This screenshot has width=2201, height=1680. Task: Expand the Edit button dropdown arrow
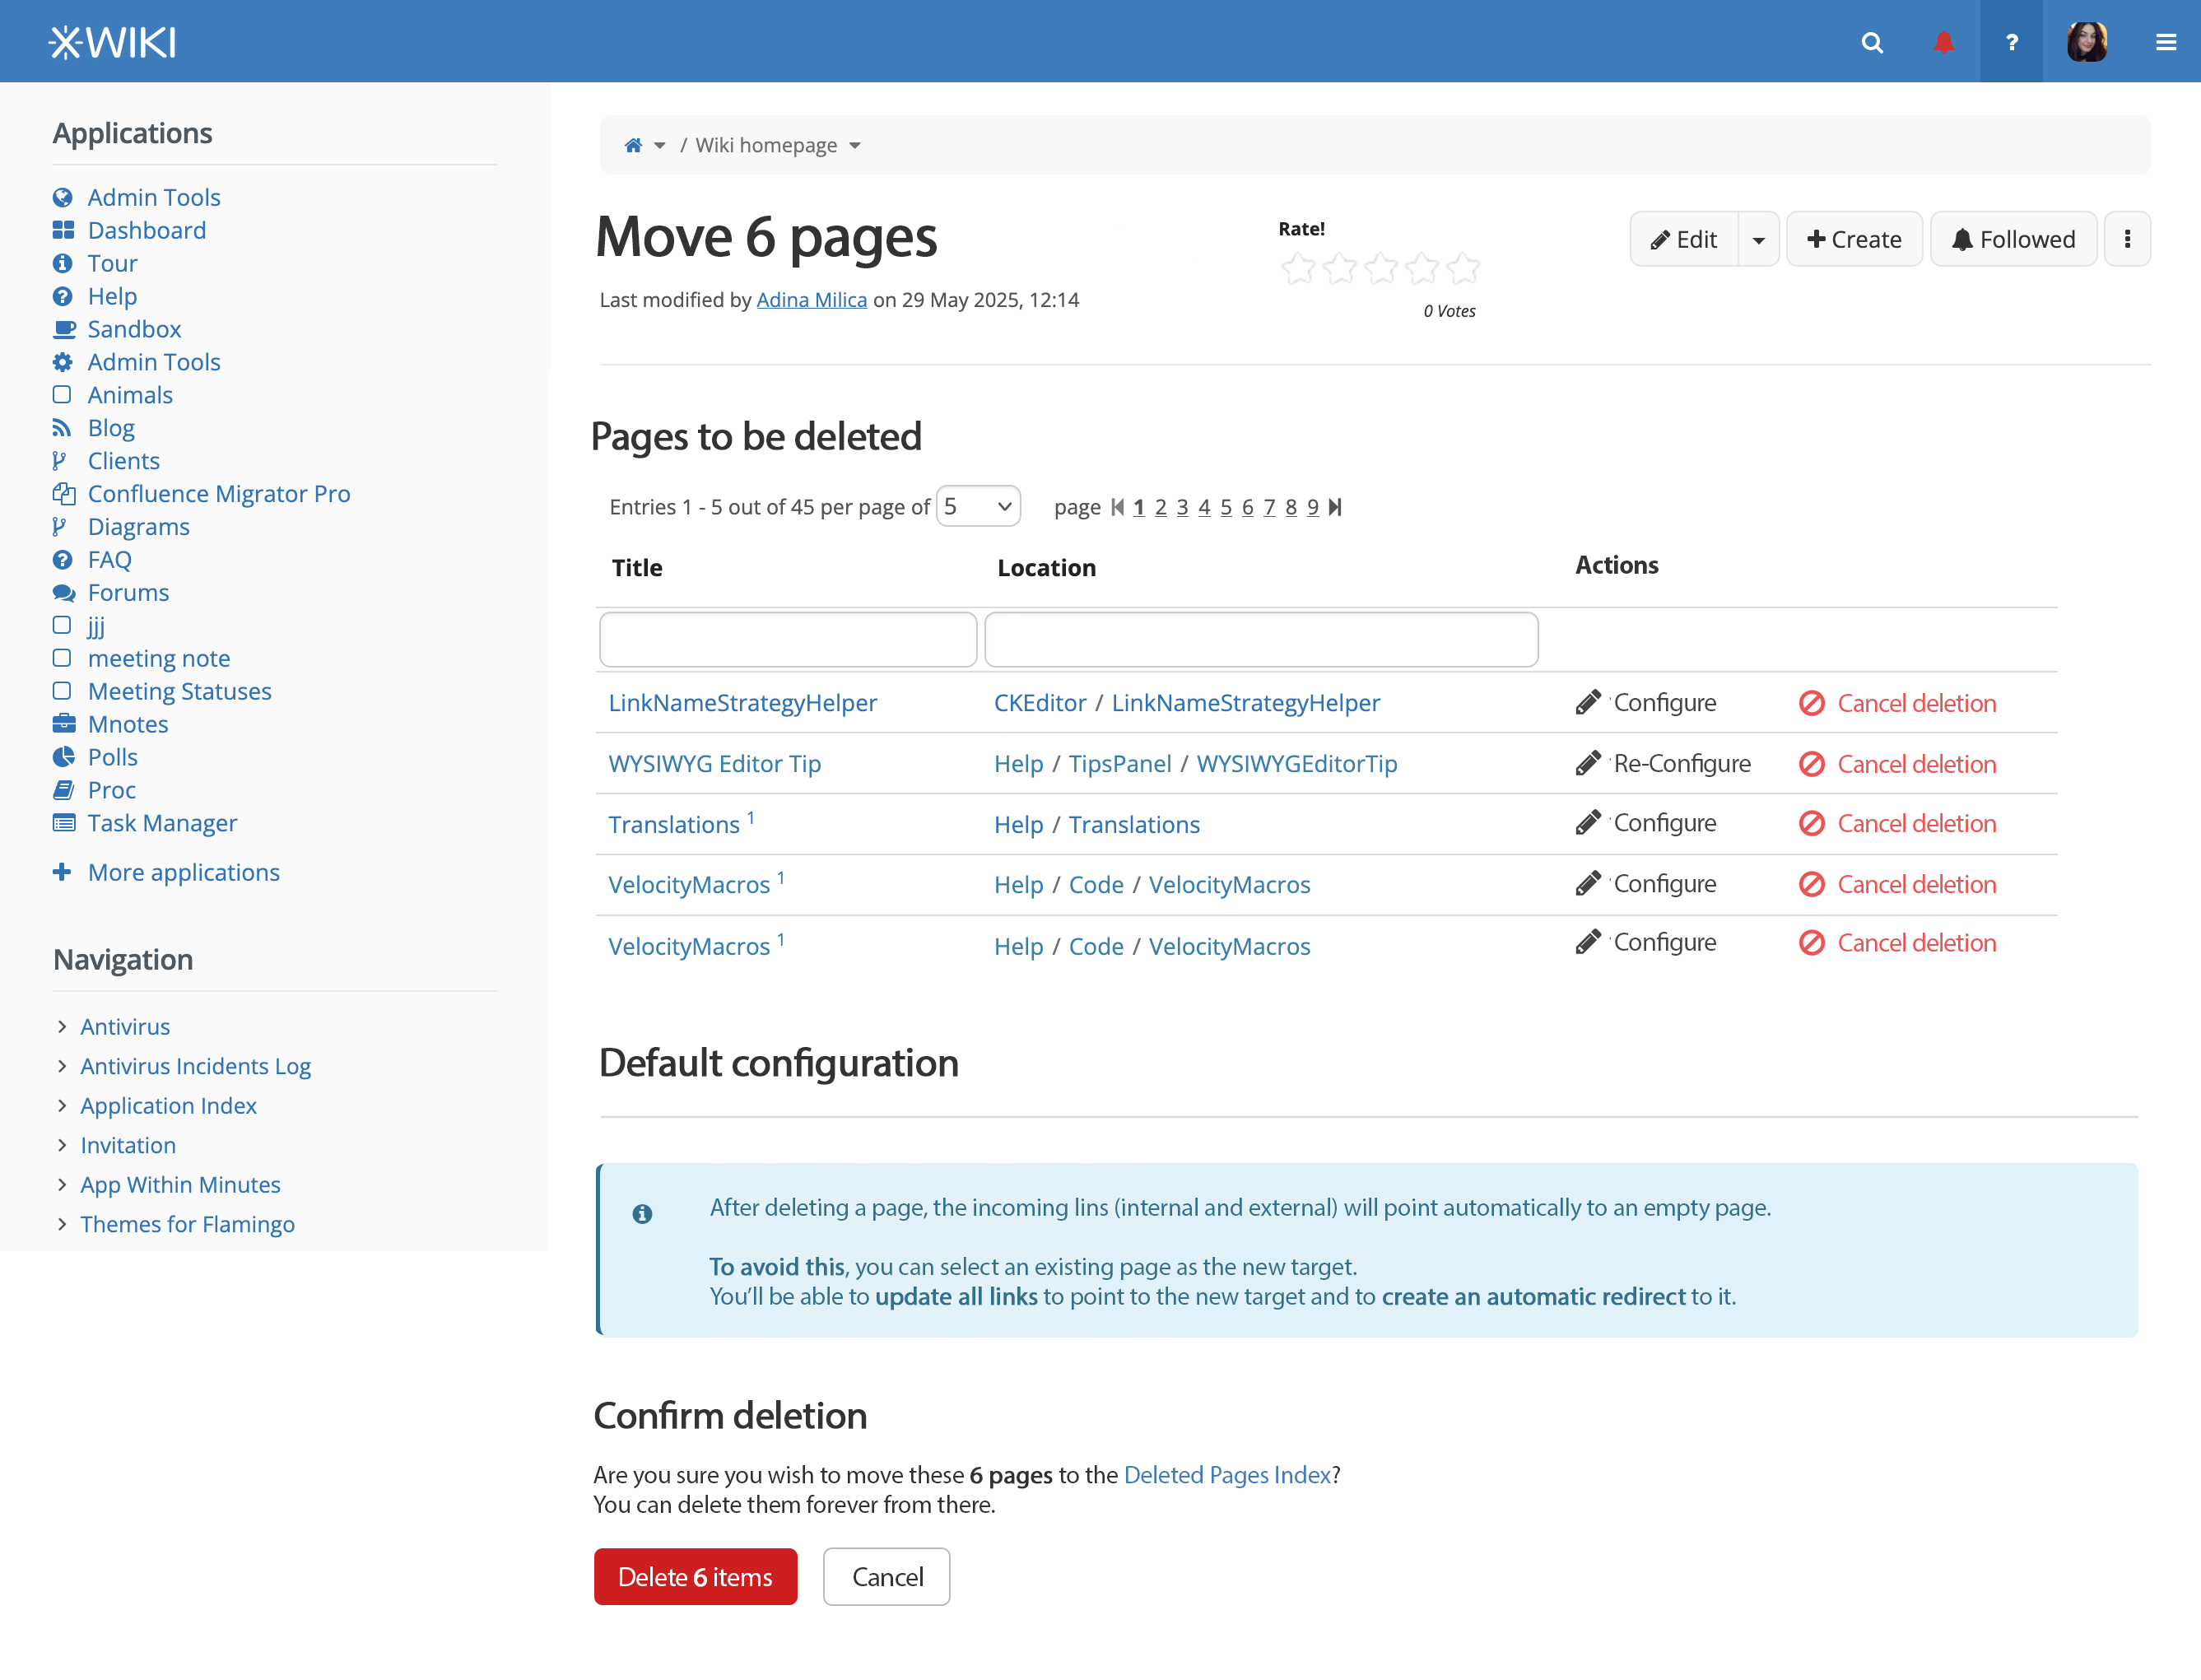[x=1758, y=240]
